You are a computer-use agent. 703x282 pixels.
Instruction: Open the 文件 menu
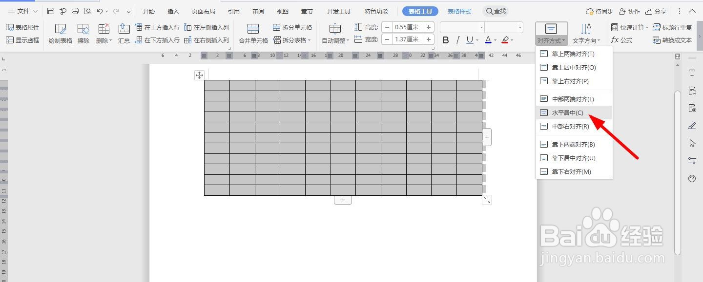click(21, 11)
